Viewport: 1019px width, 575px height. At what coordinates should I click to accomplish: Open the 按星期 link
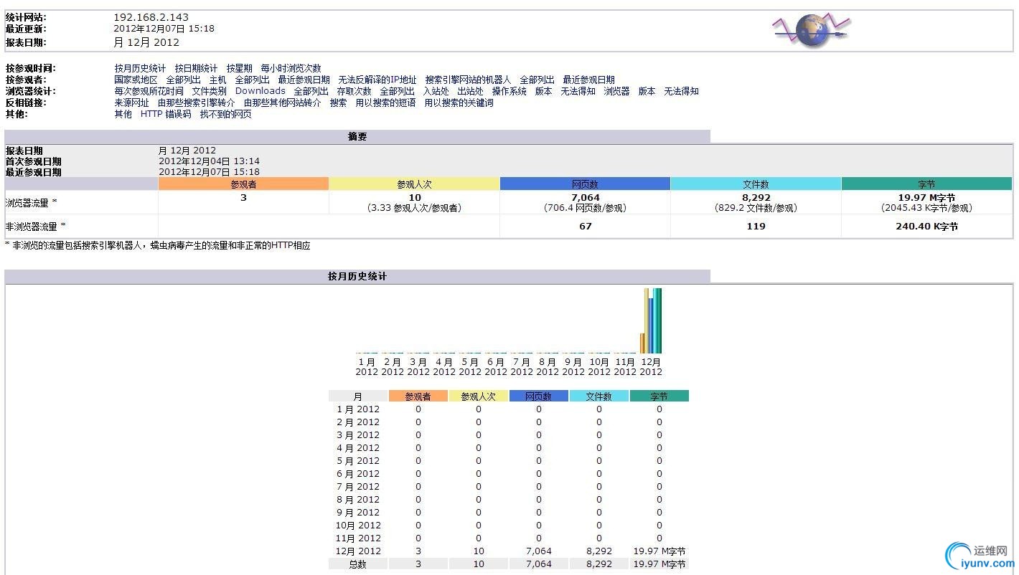tap(239, 68)
